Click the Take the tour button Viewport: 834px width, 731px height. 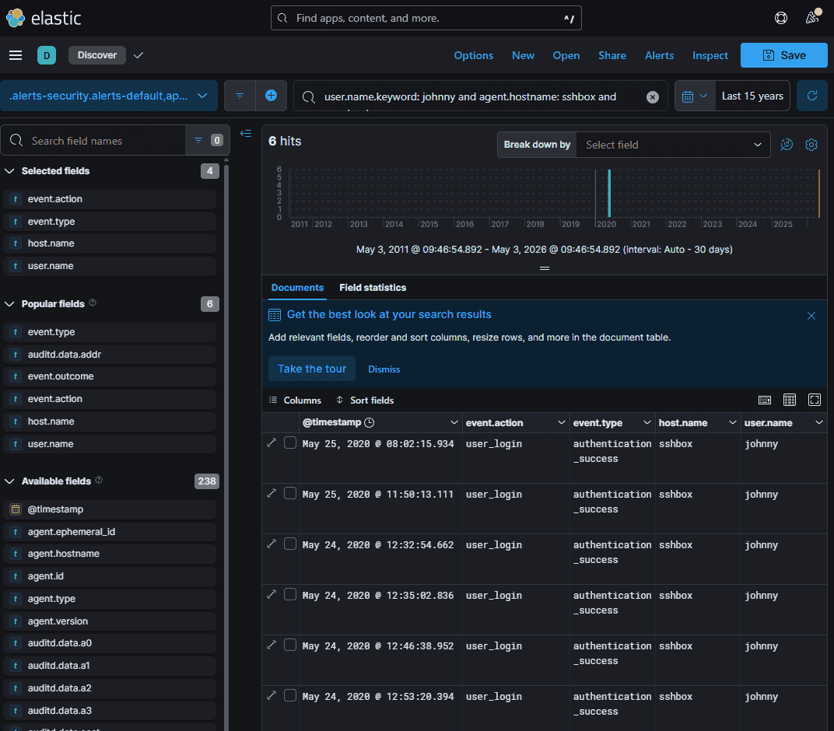pyautogui.click(x=312, y=369)
